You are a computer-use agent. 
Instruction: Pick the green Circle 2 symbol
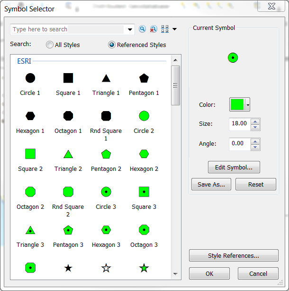[144, 116]
